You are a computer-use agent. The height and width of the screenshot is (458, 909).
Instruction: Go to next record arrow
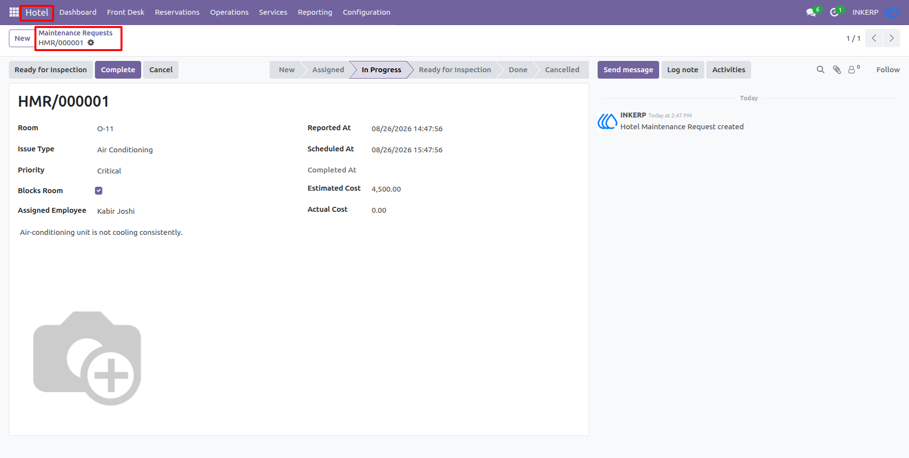point(891,38)
